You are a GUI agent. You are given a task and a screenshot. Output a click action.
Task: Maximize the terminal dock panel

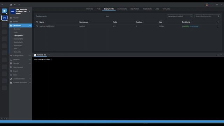(217, 55)
